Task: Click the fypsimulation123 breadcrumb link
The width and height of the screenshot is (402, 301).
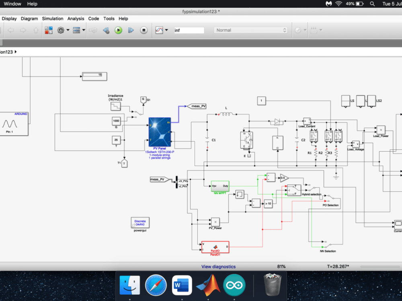Action: [x=6, y=52]
